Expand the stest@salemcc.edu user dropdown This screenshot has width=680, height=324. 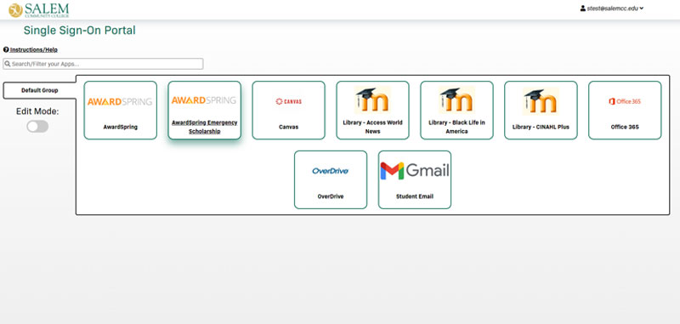point(612,9)
